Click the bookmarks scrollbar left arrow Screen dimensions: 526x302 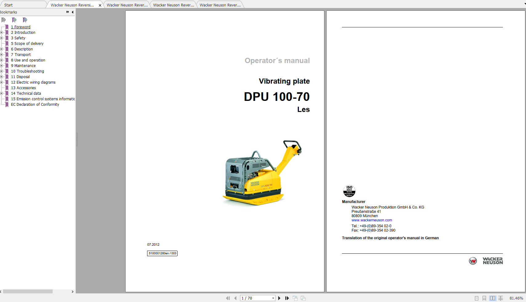click(x=1, y=292)
